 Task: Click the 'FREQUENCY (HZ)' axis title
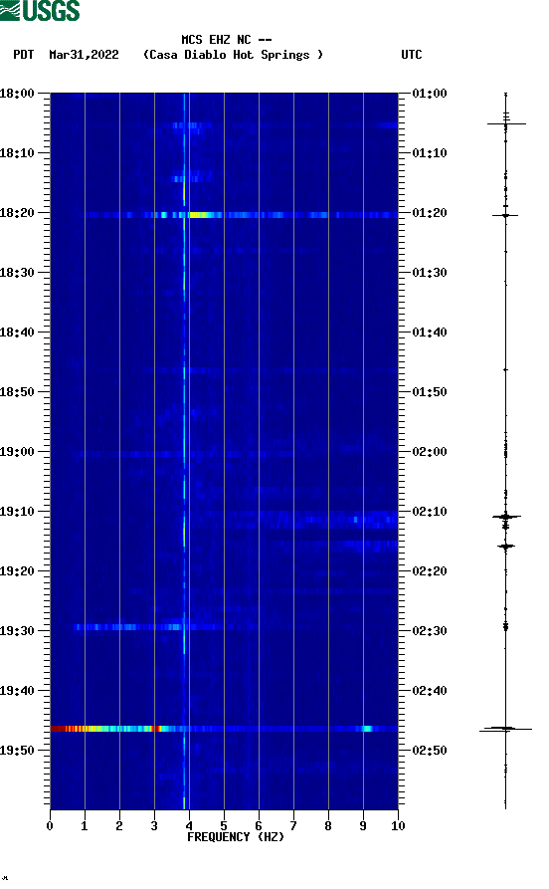pos(236,837)
